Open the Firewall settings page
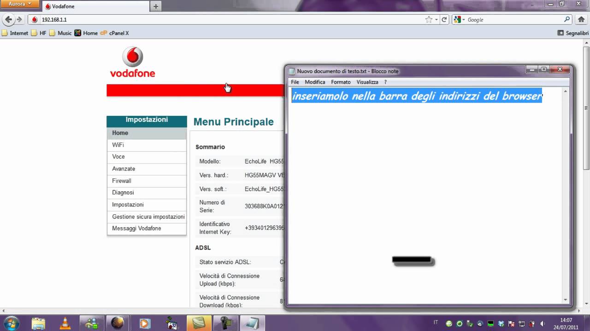Screen dimensions: 590x331 (147, 181)
